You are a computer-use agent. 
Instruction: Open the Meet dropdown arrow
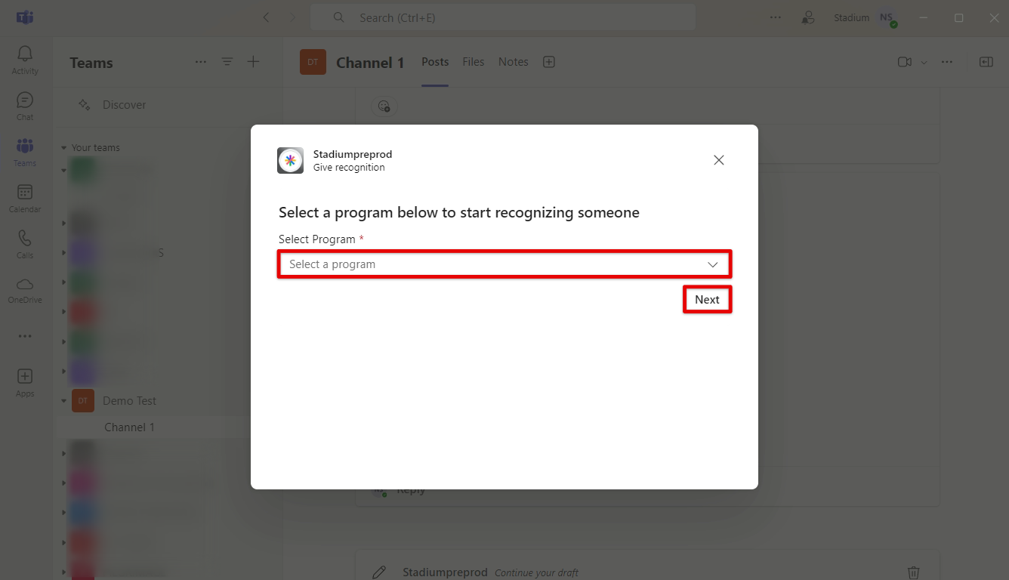click(x=924, y=63)
